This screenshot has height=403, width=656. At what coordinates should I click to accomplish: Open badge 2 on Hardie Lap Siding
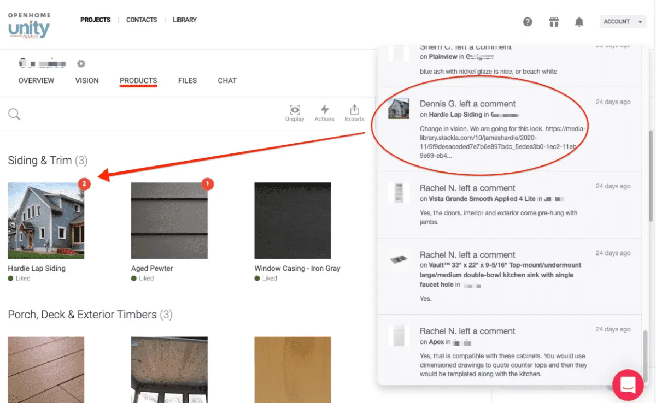[84, 184]
